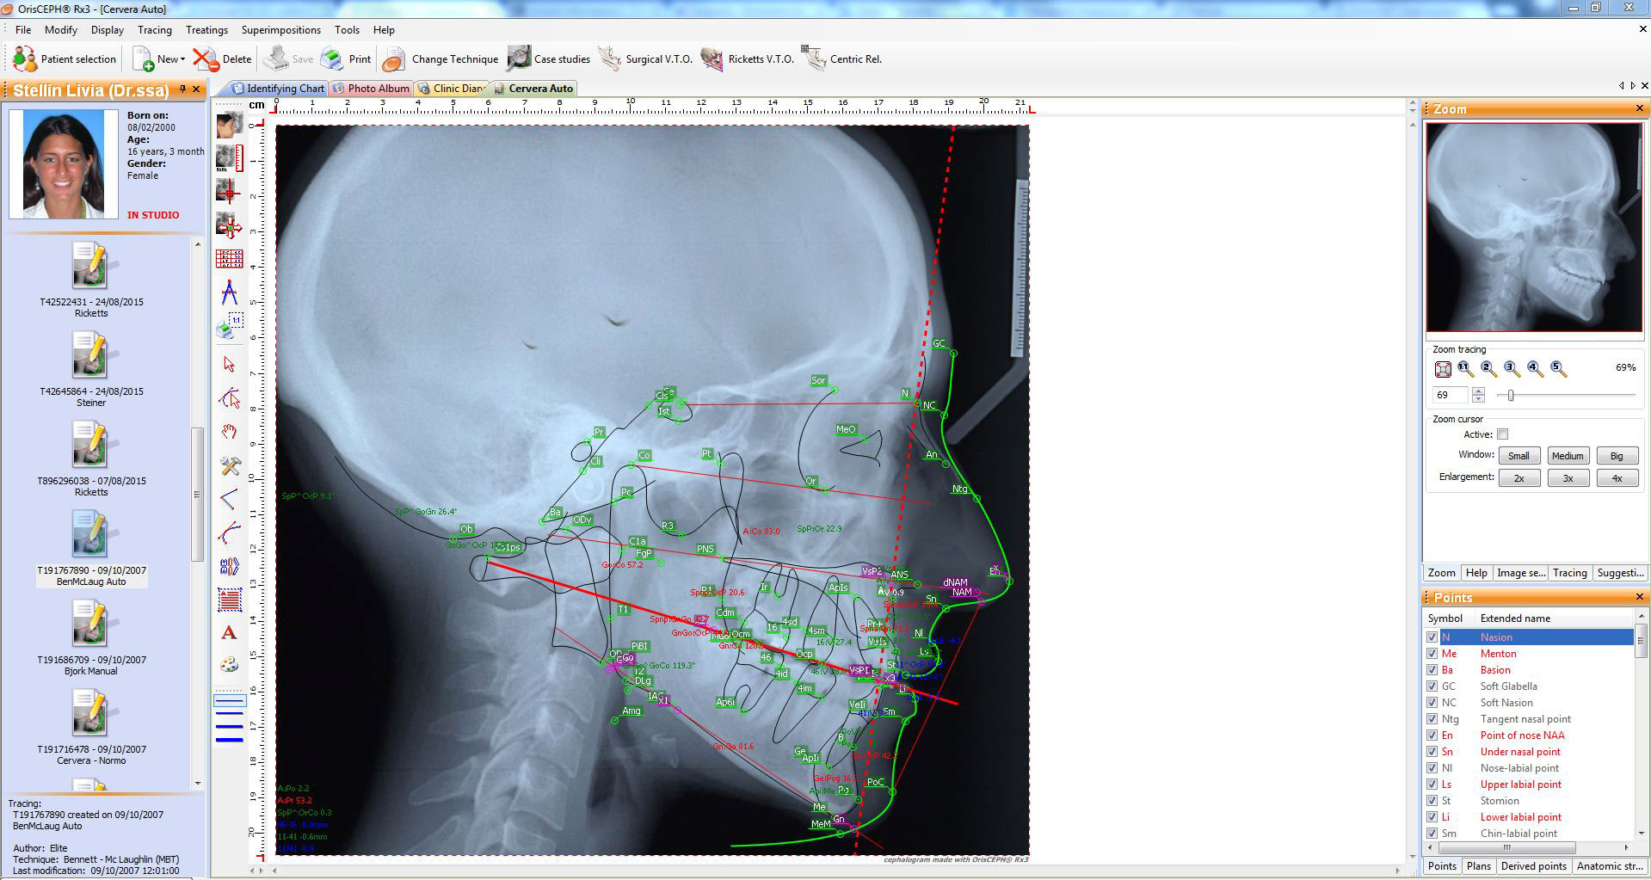
Task: Open the New dropdown arrow
Action: tap(182, 59)
